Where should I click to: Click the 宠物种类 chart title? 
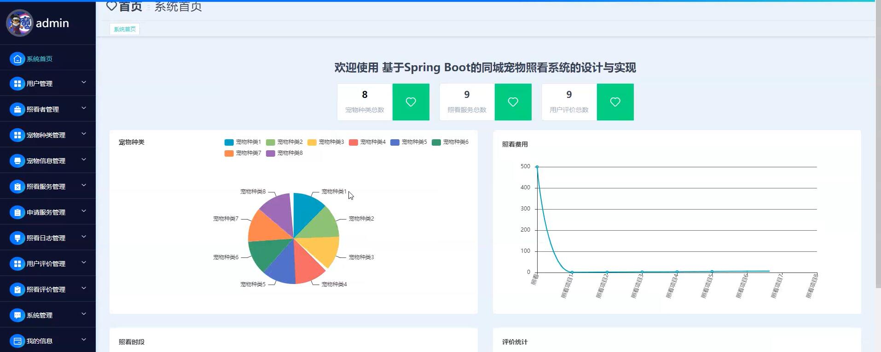point(131,142)
